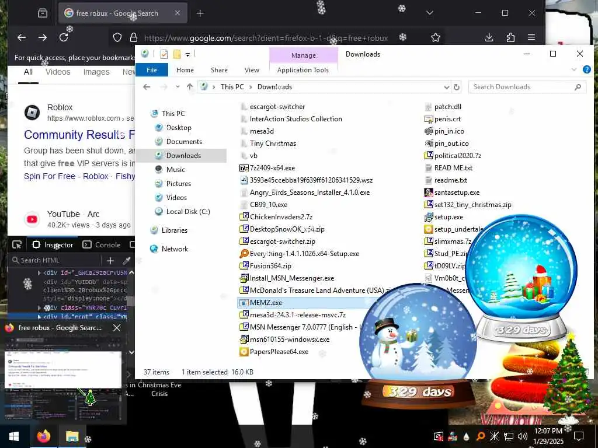Viewport: 598px width, 448px height.
Task: Open the File ribbon tab
Action: click(152, 70)
